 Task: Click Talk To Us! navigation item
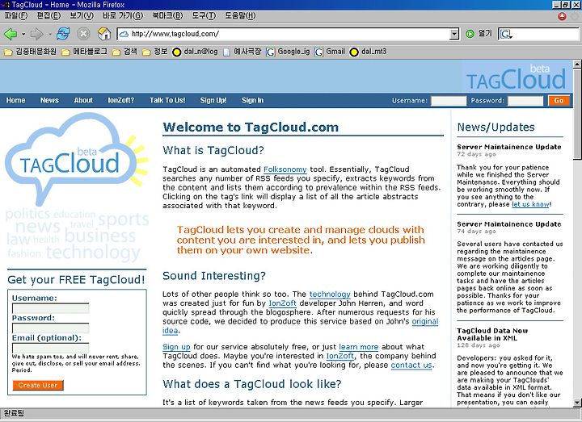pos(167,100)
